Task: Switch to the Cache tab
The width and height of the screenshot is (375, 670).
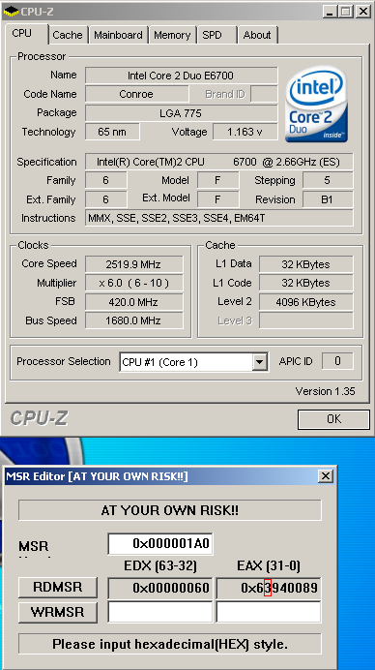Action: 68,35
